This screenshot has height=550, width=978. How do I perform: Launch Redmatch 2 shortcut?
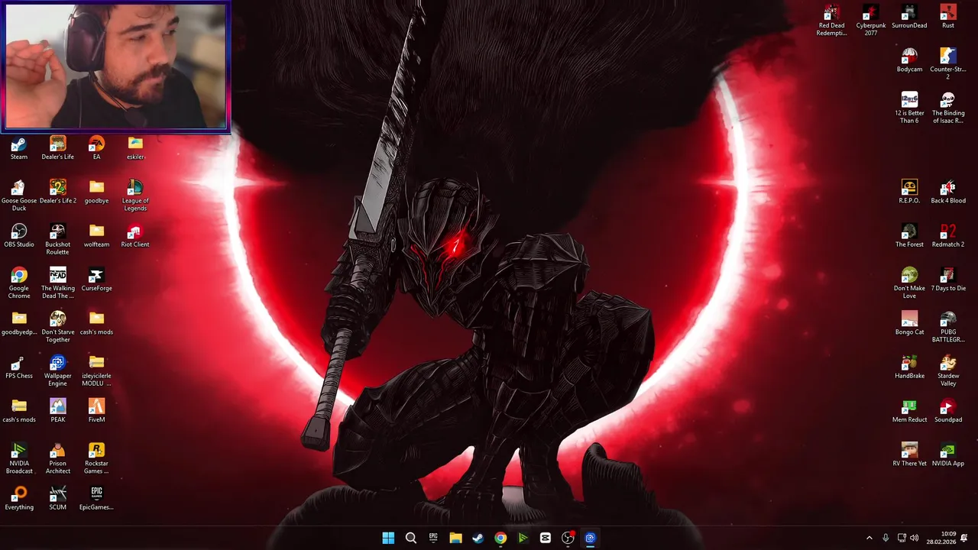[948, 235]
